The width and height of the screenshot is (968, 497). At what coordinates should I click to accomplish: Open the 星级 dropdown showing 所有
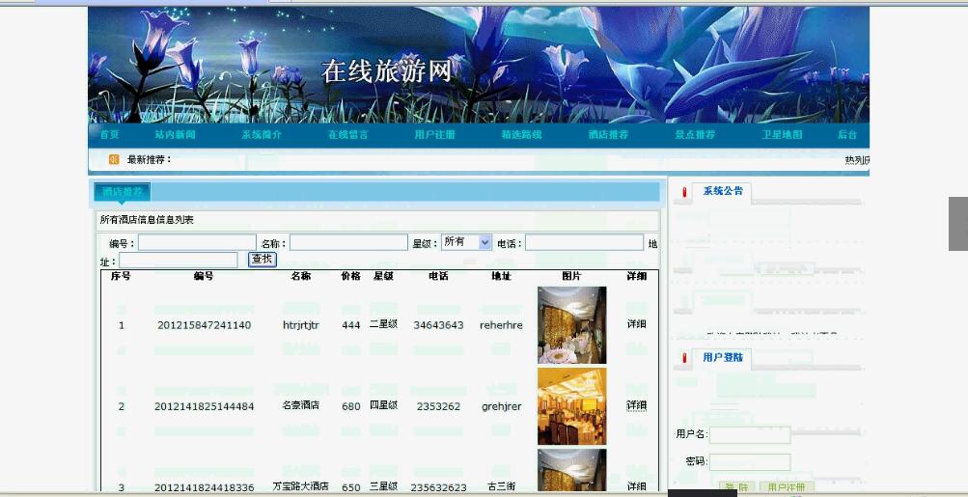coord(467,242)
